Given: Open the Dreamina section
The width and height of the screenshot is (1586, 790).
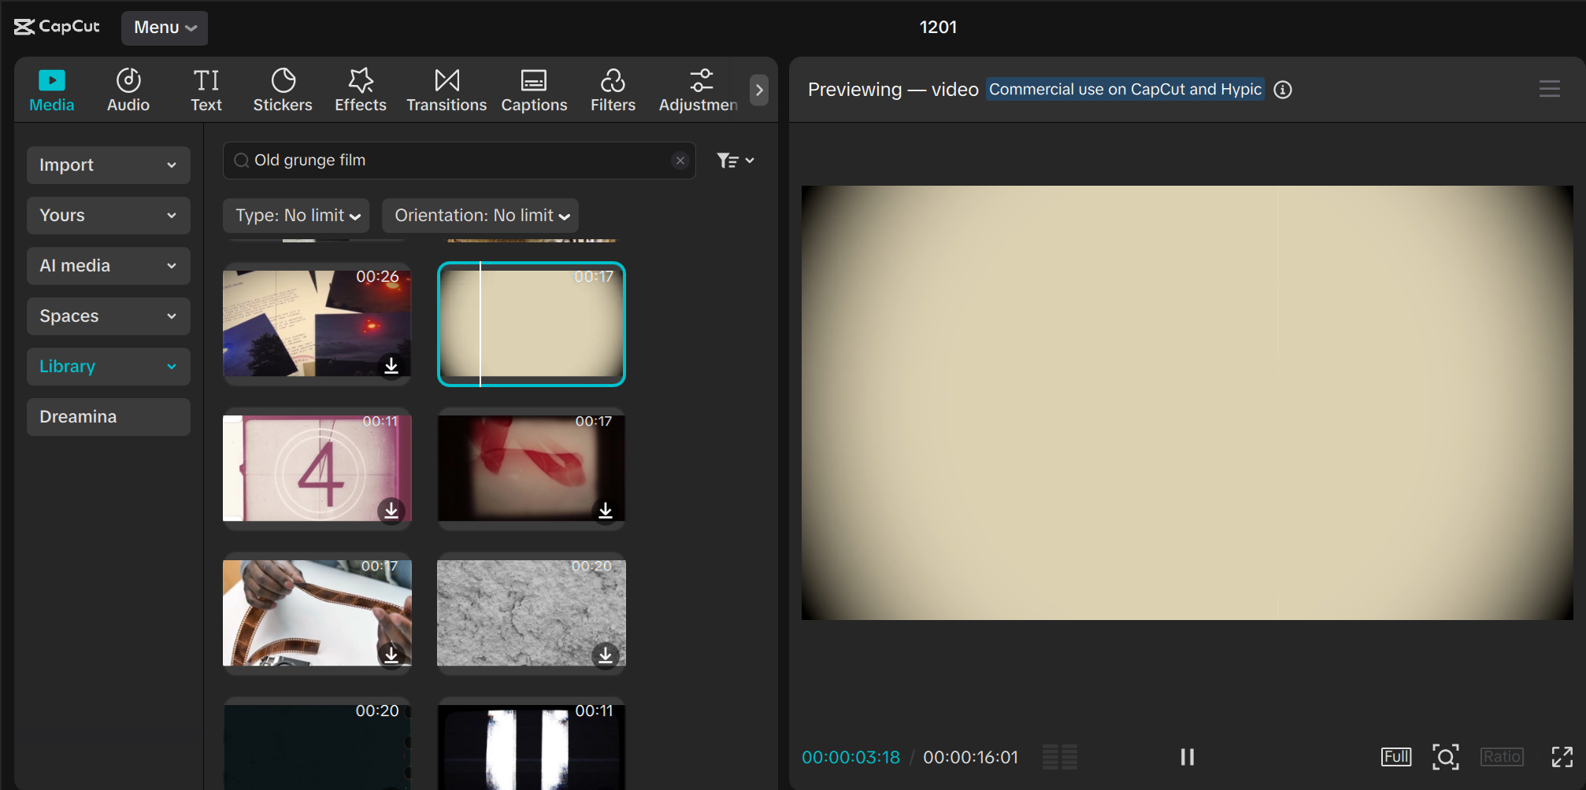Looking at the screenshot, I should pos(108,416).
